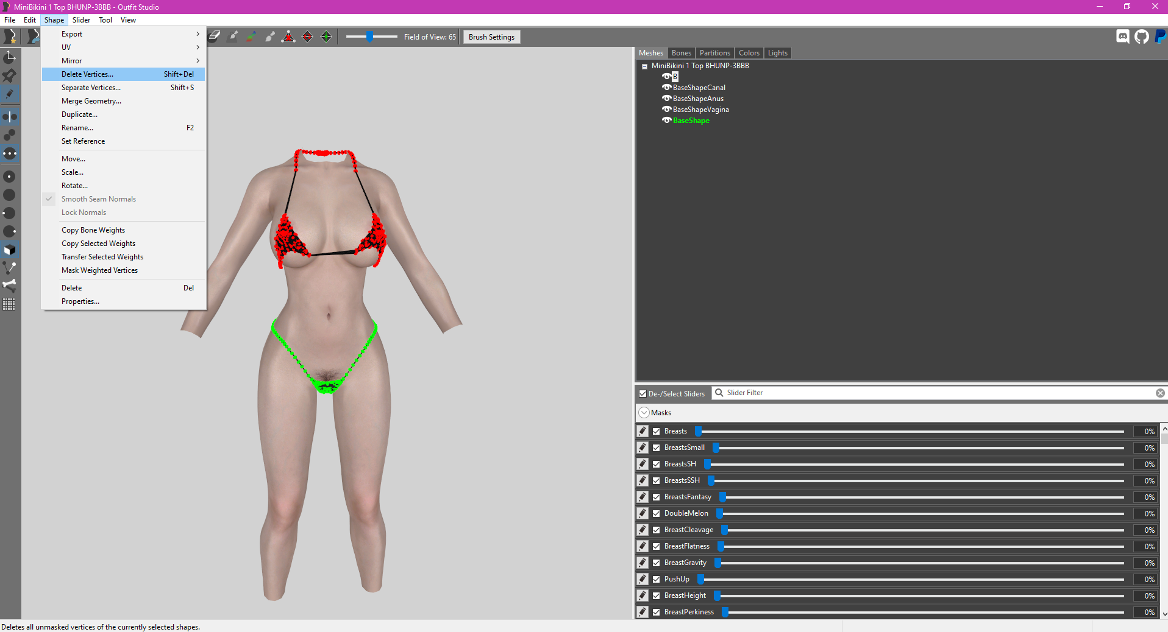
Task: Select the BaseShapeCanal mesh name
Action: [699, 87]
